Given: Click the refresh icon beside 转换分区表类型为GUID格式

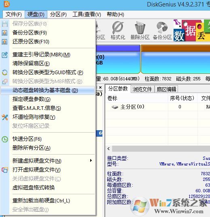Looking at the screenshot, I should tap(4, 72).
